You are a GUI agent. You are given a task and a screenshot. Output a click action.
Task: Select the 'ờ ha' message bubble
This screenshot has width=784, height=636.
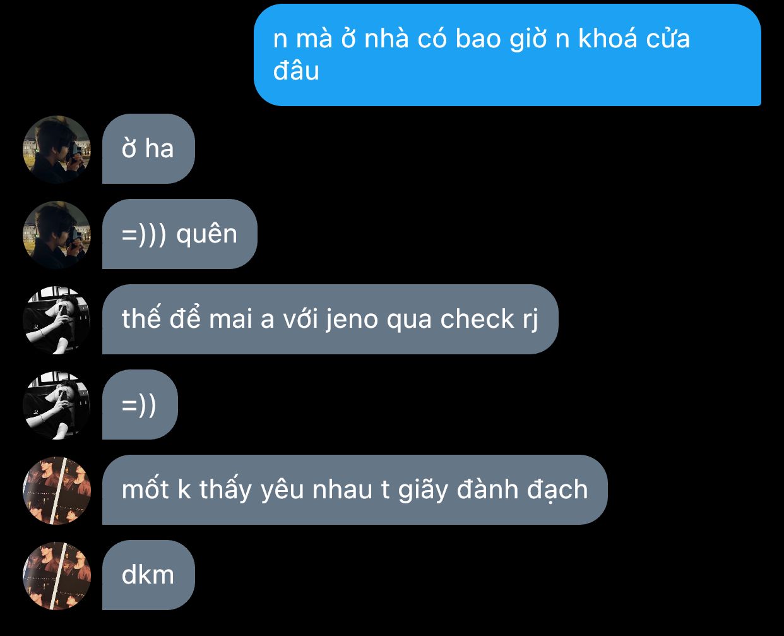[x=148, y=149]
